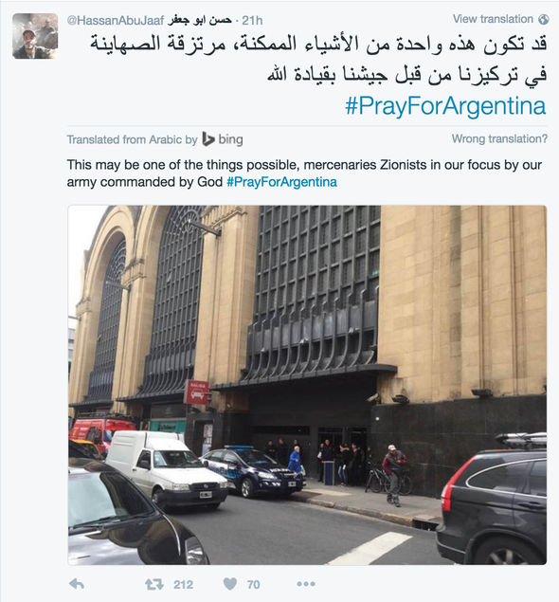Click the Arabic display name of author

(x=200, y=20)
